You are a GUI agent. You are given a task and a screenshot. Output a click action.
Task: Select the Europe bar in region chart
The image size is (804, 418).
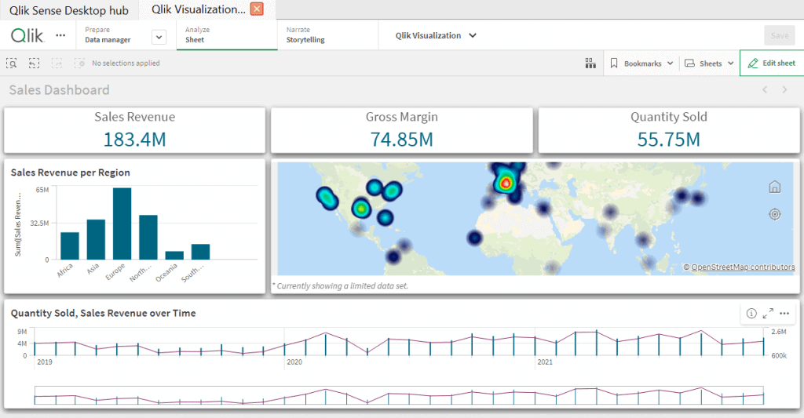click(122, 224)
